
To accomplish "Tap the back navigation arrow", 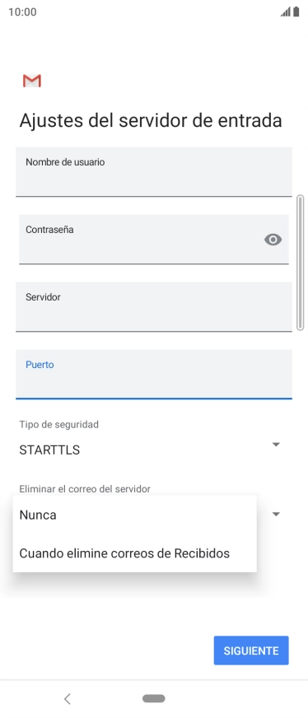I will click(68, 698).
